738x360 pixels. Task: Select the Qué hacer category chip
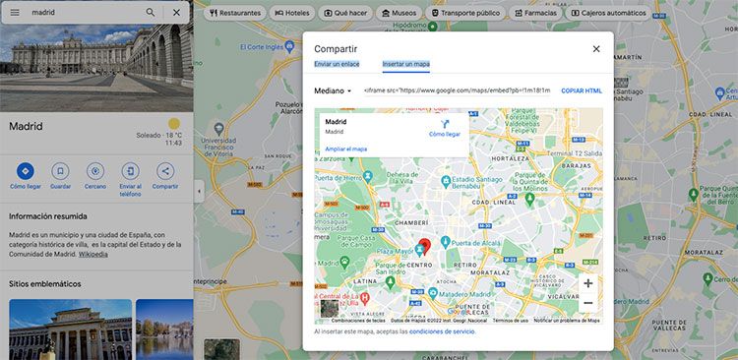pos(345,13)
